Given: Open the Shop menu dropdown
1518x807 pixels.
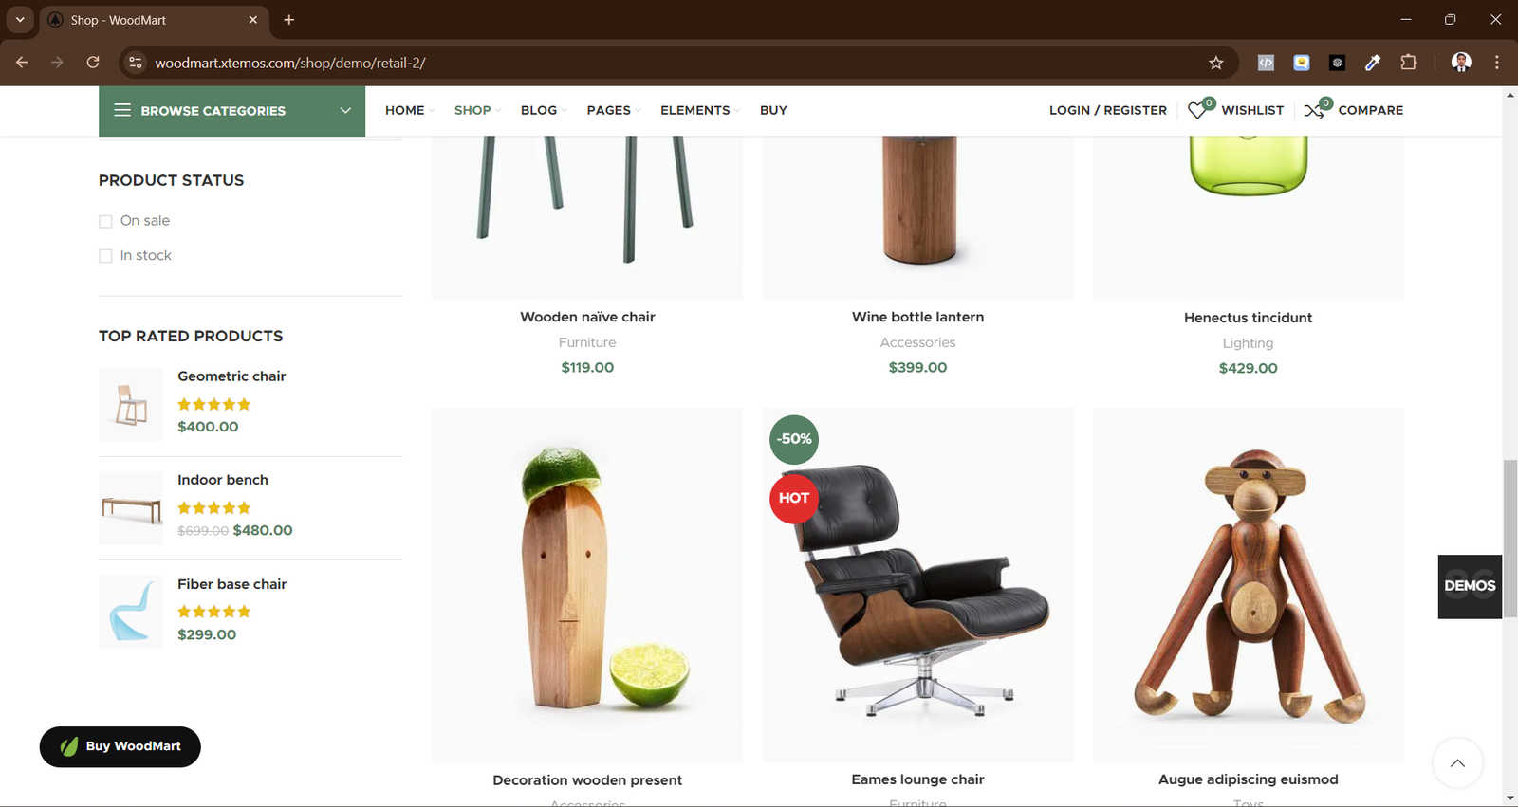Looking at the screenshot, I should (x=477, y=110).
